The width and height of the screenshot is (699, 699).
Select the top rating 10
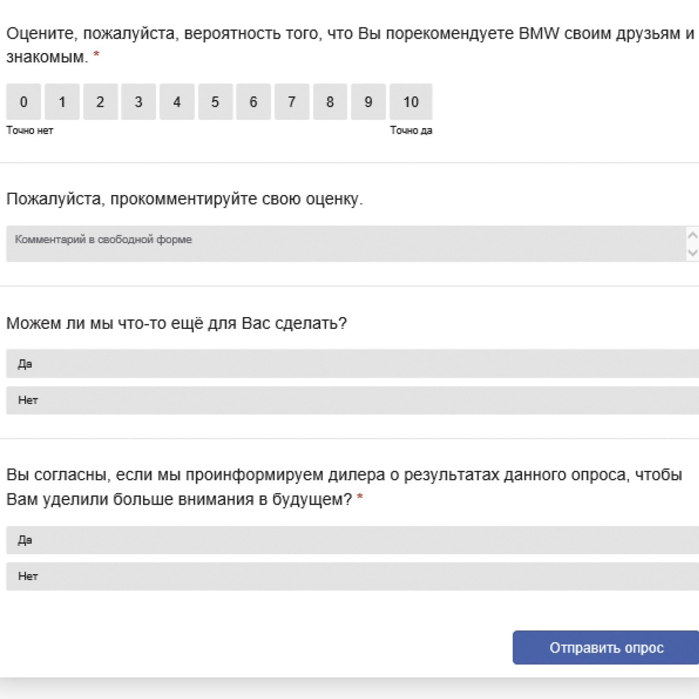pyautogui.click(x=411, y=102)
